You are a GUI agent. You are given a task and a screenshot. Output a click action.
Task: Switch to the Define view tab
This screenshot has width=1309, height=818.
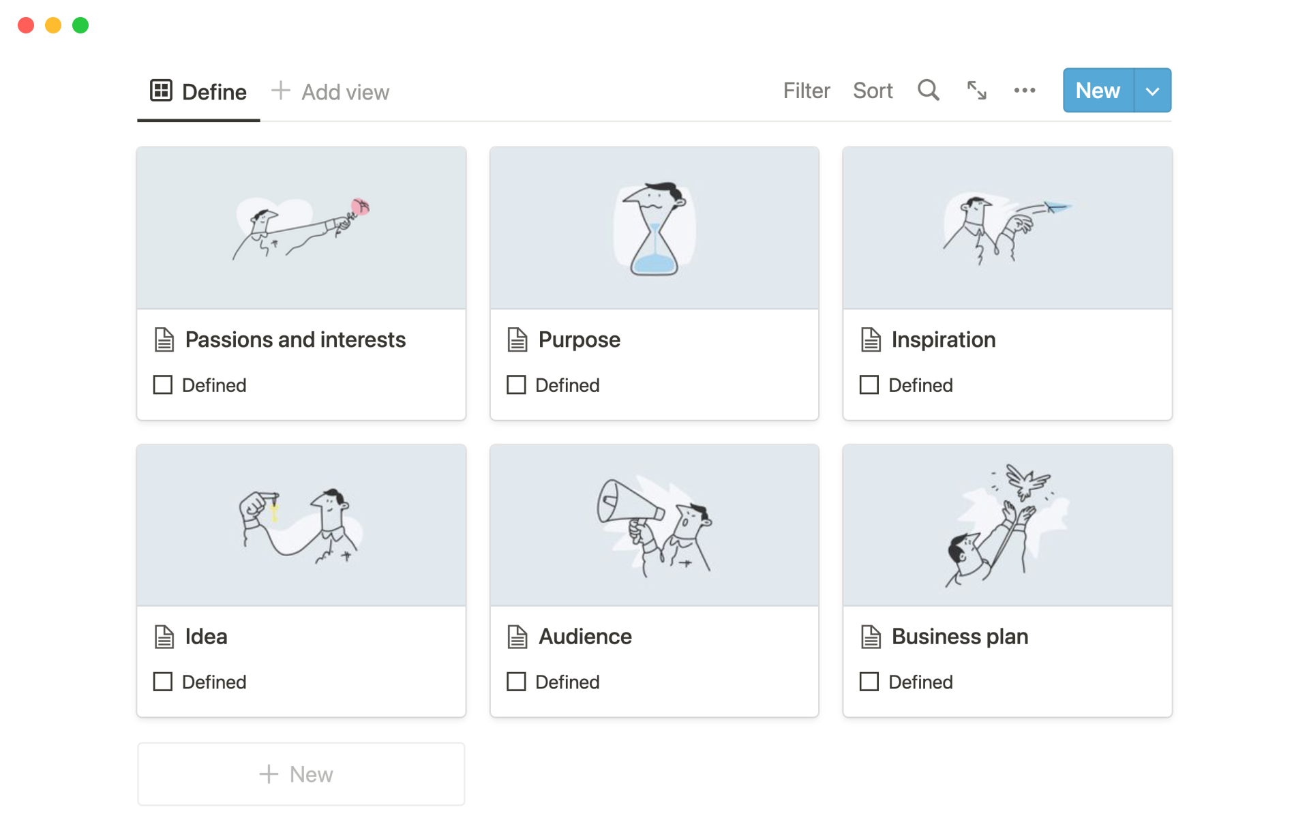point(213,92)
